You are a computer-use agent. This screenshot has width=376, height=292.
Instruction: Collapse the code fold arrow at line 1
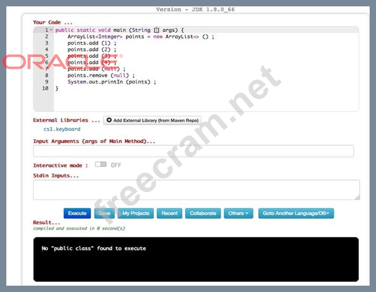tap(51, 30)
